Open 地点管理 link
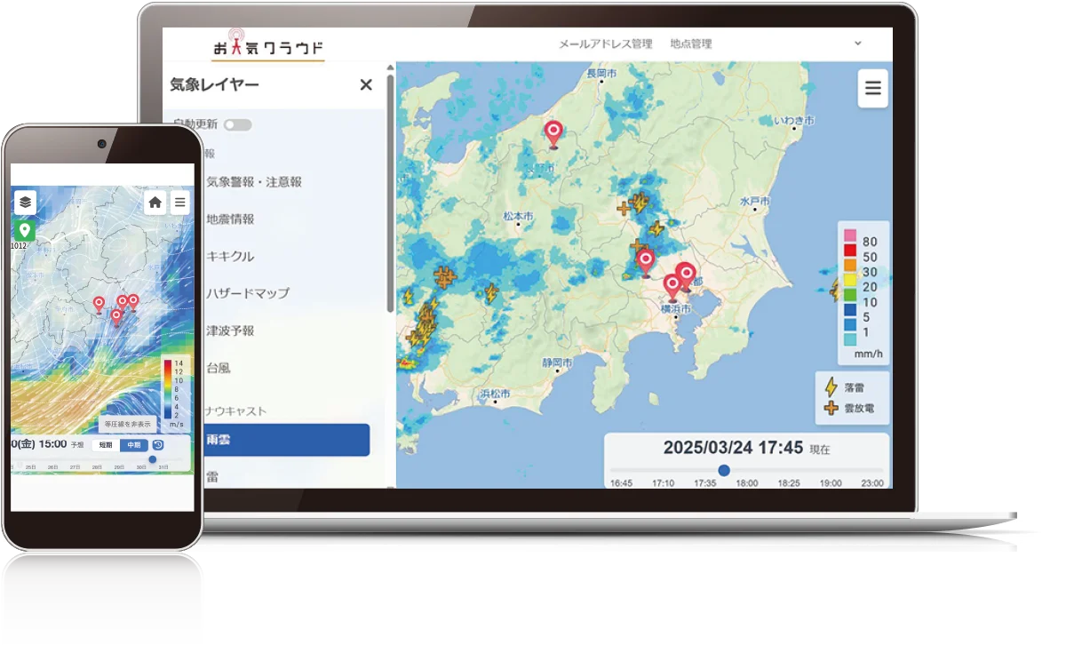The image size is (1066, 661). [x=690, y=44]
